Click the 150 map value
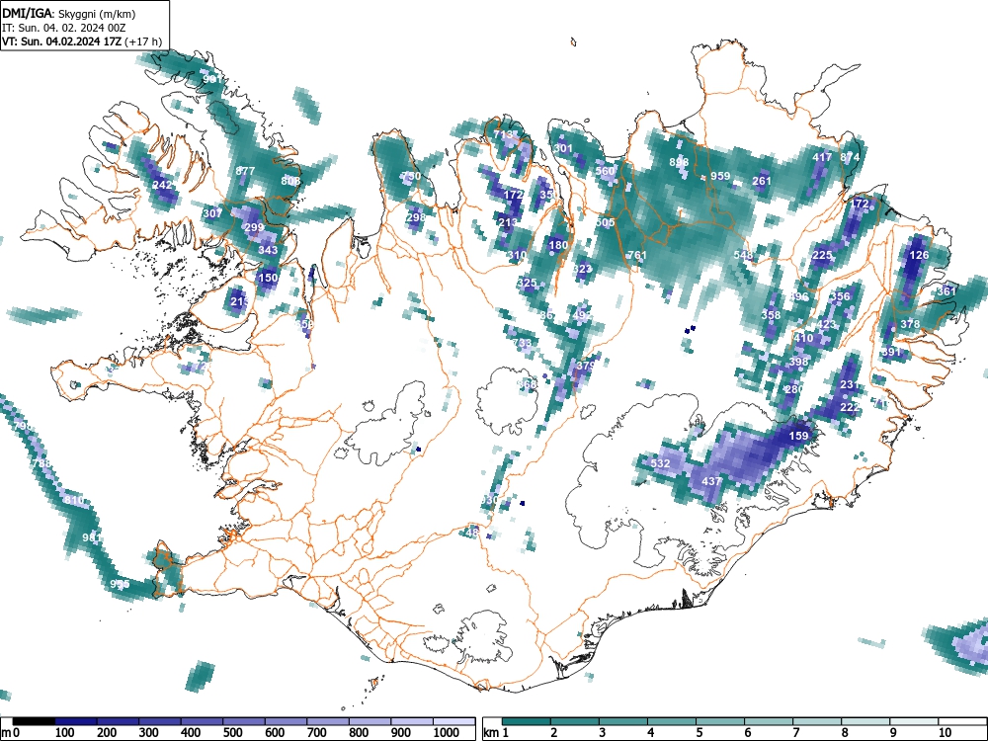Screen dimensions: 988x741 [x=268, y=278]
